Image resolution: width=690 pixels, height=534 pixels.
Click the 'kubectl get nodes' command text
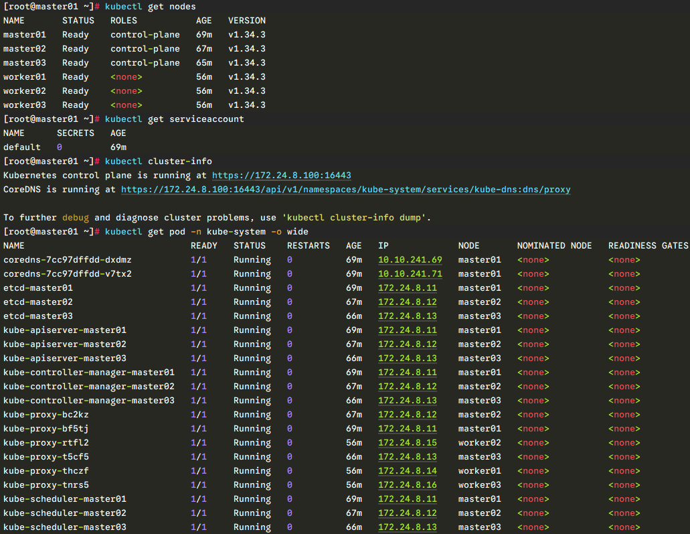151,7
